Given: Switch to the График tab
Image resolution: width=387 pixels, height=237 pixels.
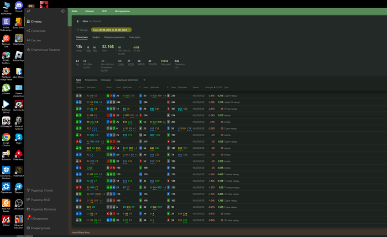Looking at the screenshot, I should 96,37.
